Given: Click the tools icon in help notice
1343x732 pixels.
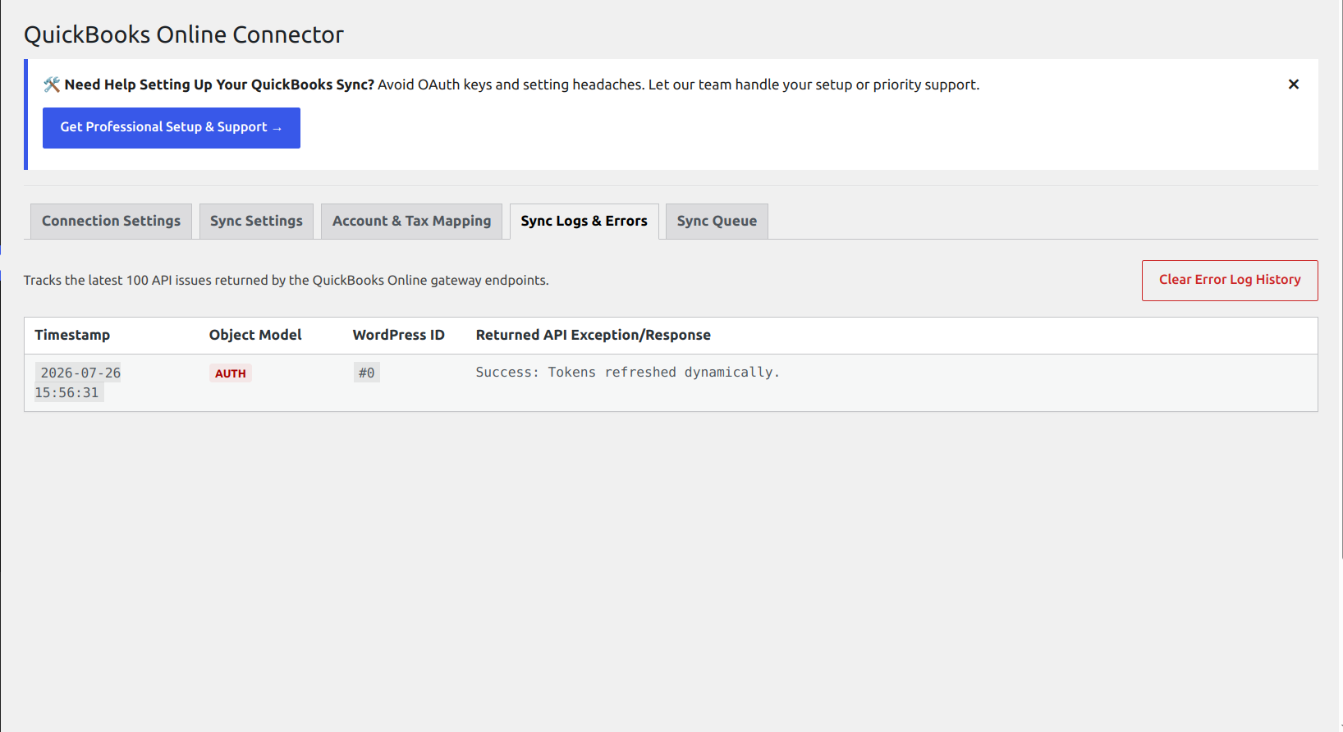Looking at the screenshot, I should (x=52, y=85).
